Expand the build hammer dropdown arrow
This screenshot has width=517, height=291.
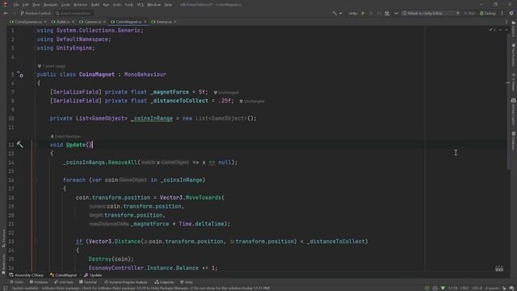tap(341, 13)
